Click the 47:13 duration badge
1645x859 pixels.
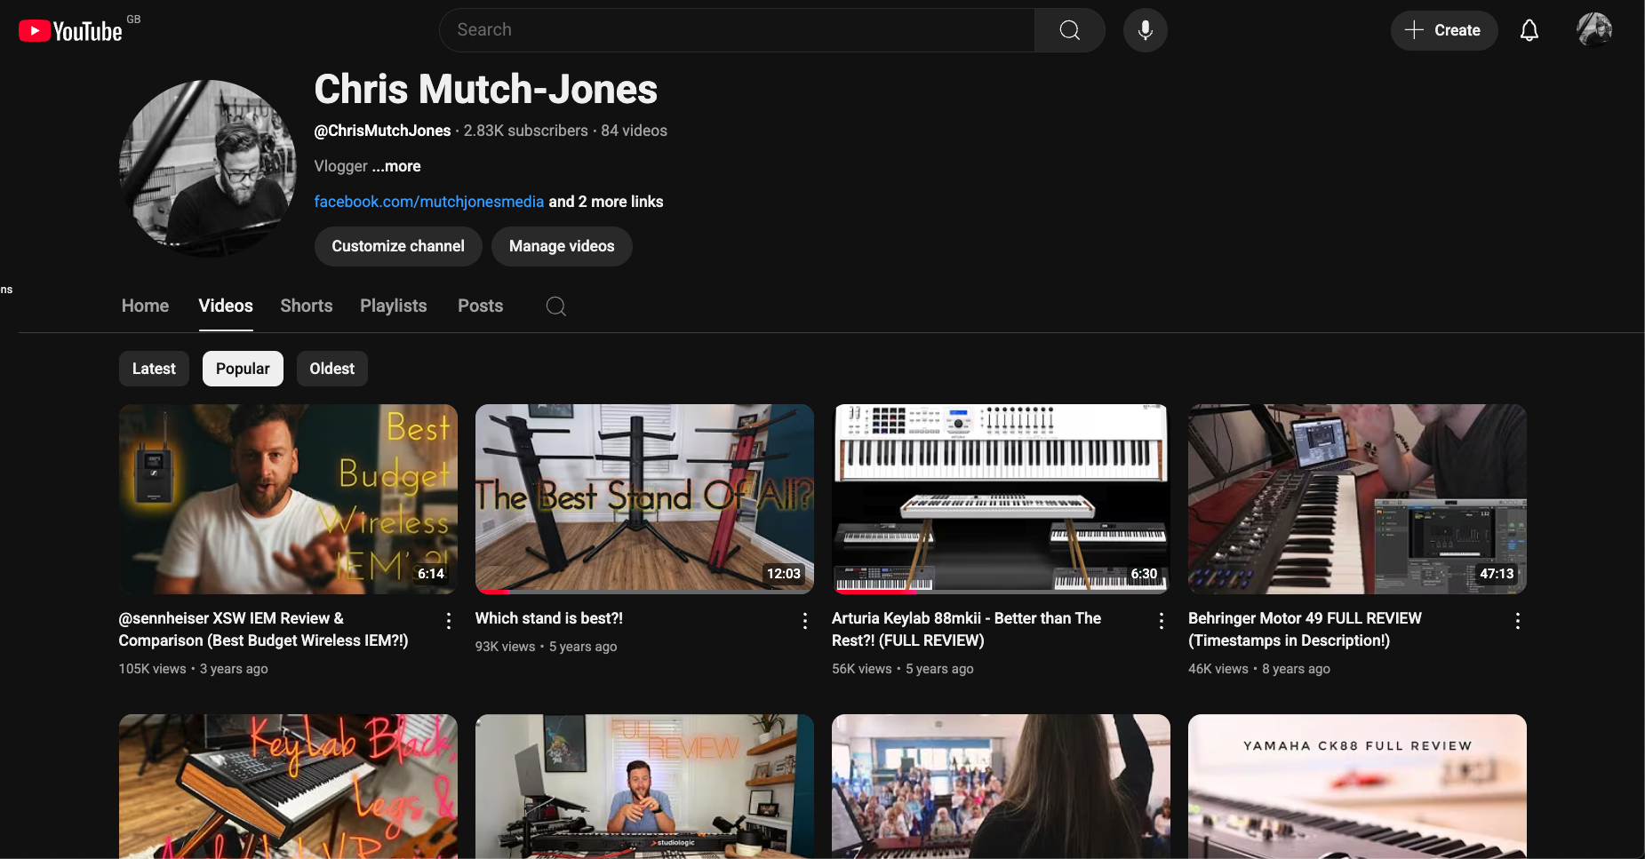tap(1497, 574)
